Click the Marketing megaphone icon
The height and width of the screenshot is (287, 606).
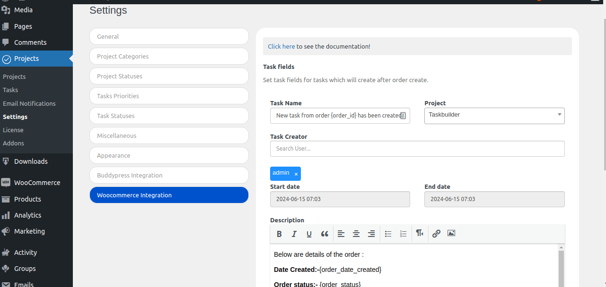[6, 231]
